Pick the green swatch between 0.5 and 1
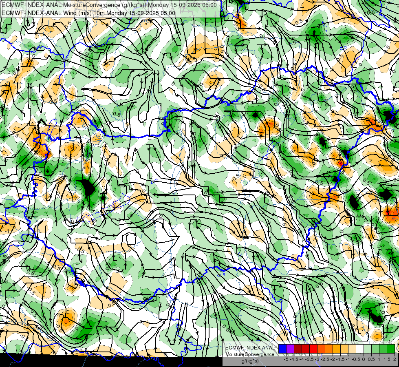Viewport: 399px width, 367px height. tap(376, 349)
